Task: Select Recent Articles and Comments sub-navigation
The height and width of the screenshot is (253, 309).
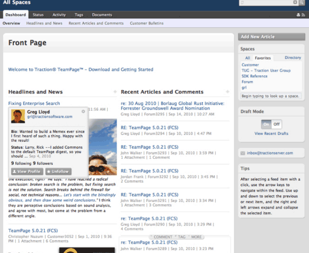Action: [96, 23]
